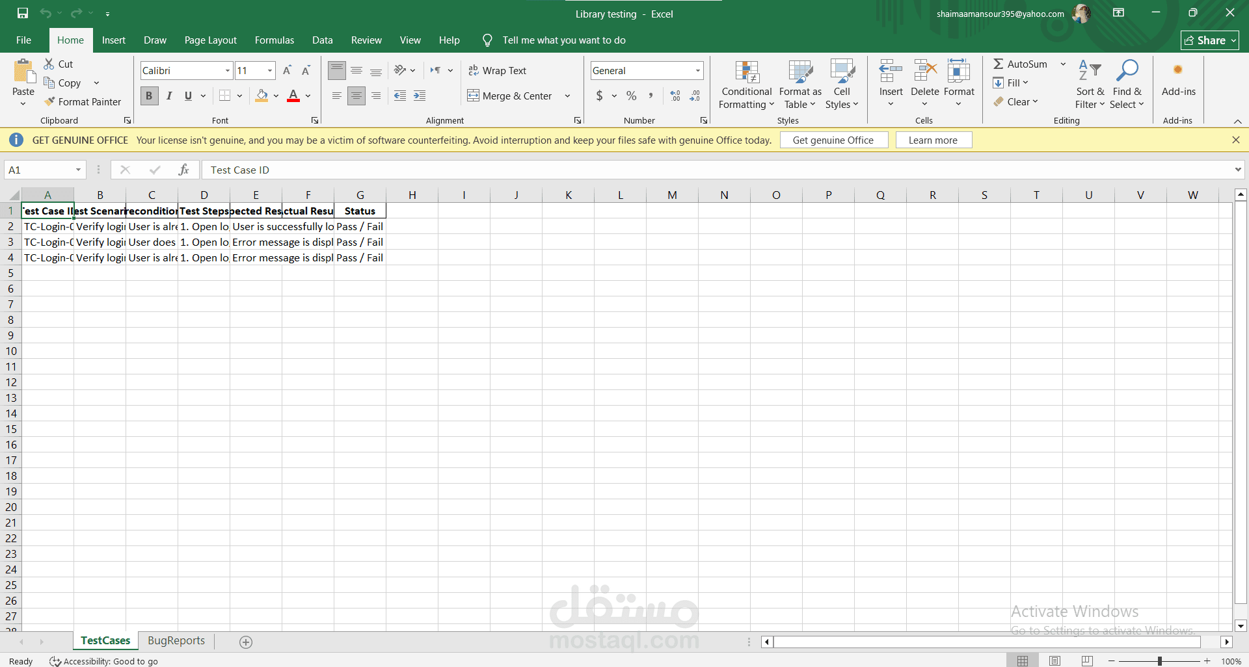Screen dimensions: 1249x667
Task: Switch to the Formulas tab
Action: tap(274, 40)
